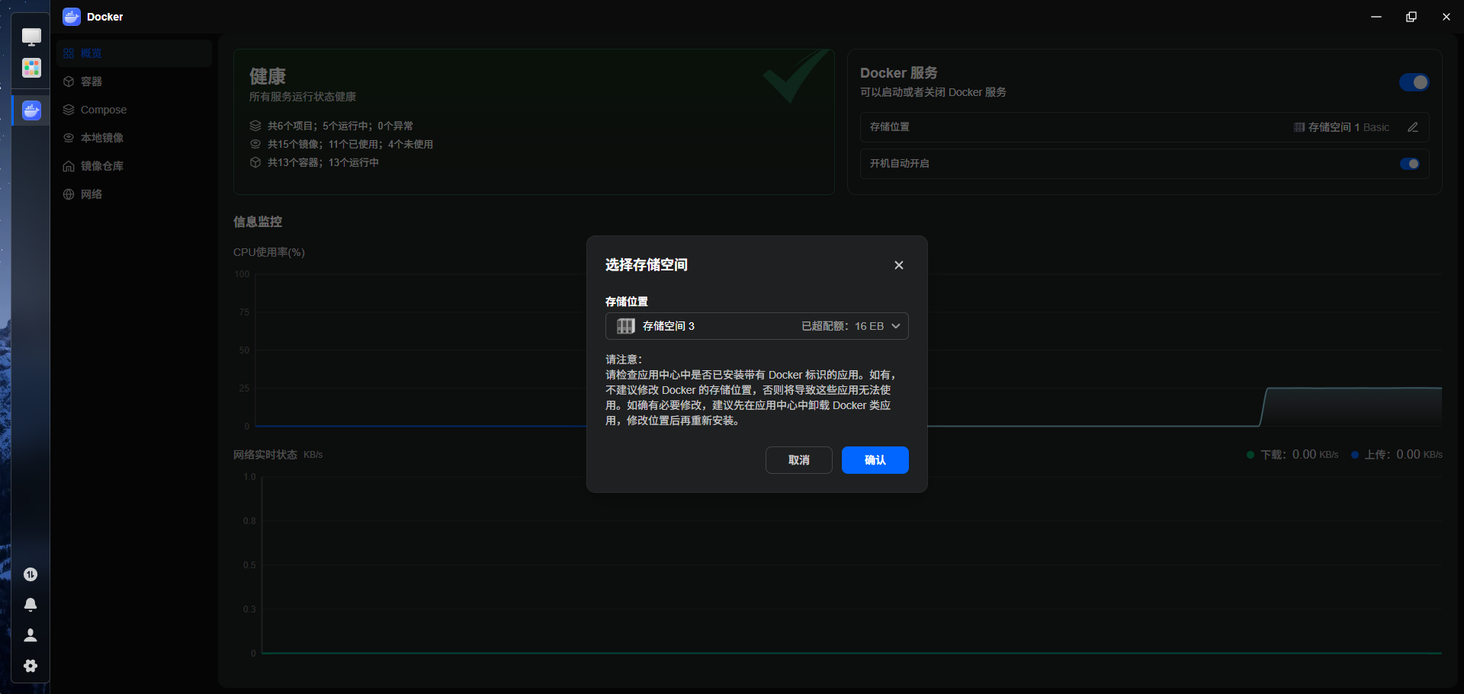Screen dimensions: 1464x694
Task: Open 容器 in the sidebar
Action: point(134,82)
